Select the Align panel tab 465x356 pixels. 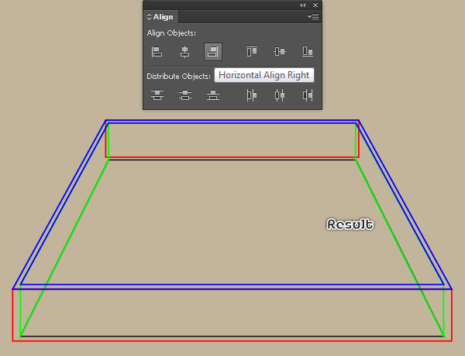[x=160, y=17]
